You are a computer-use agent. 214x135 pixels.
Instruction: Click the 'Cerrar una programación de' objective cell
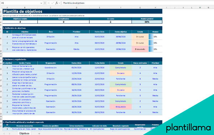point(25,43)
